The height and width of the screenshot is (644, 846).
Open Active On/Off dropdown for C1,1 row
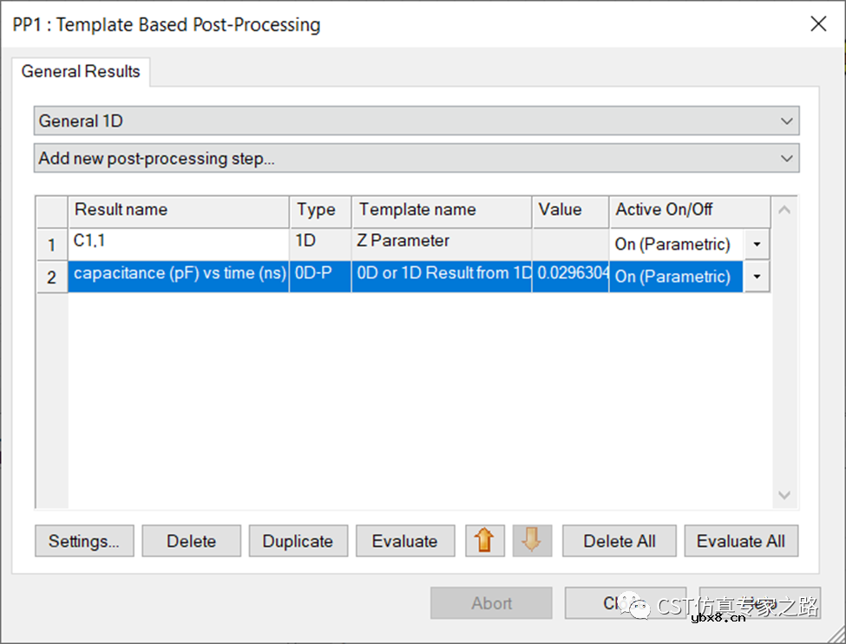(757, 244)
